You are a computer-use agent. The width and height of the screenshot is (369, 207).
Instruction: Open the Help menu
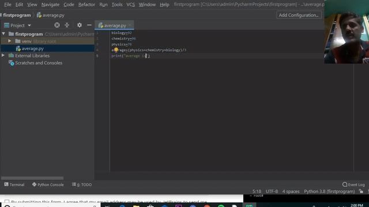tap(164, 5)
